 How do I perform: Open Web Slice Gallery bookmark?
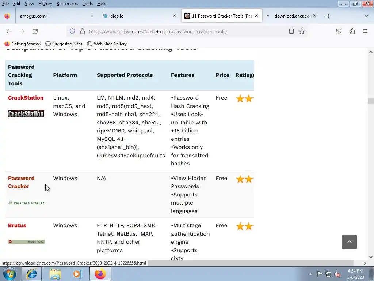click(x=107, y=44)
